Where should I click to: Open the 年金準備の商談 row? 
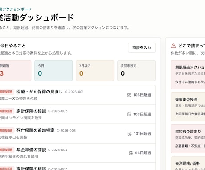coord(78,153)
